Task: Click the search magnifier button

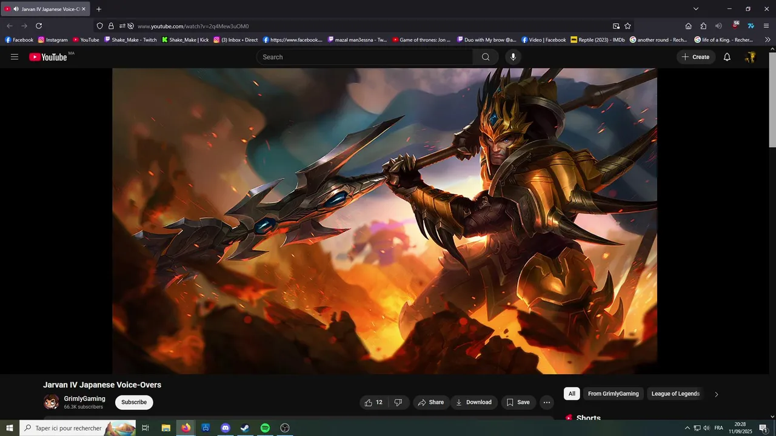Action: [x=486, y=57]
